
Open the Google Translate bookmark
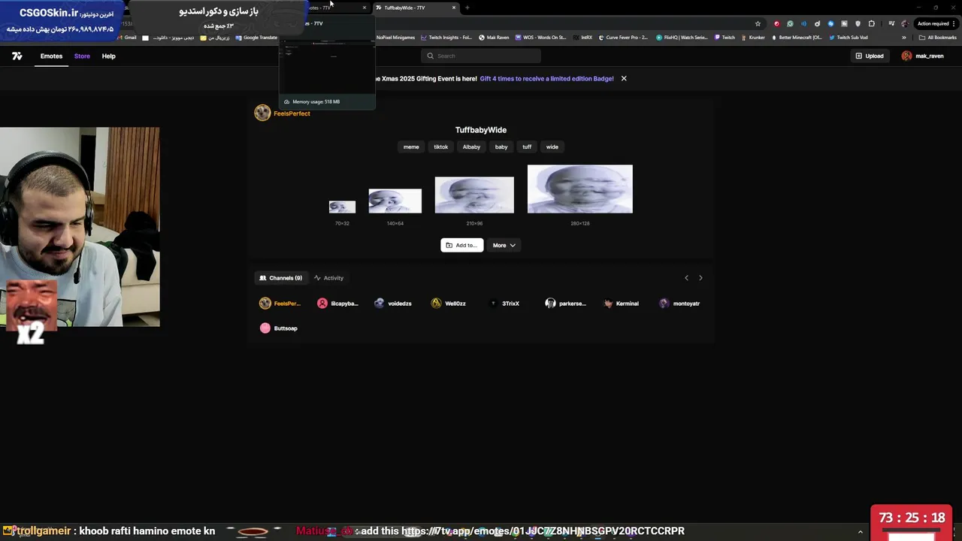[257, 38]
